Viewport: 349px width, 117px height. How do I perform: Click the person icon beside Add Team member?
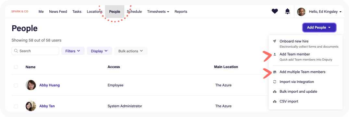[275, 54]
